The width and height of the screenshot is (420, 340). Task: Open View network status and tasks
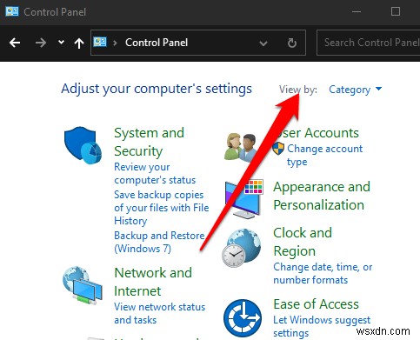(159, 313)
